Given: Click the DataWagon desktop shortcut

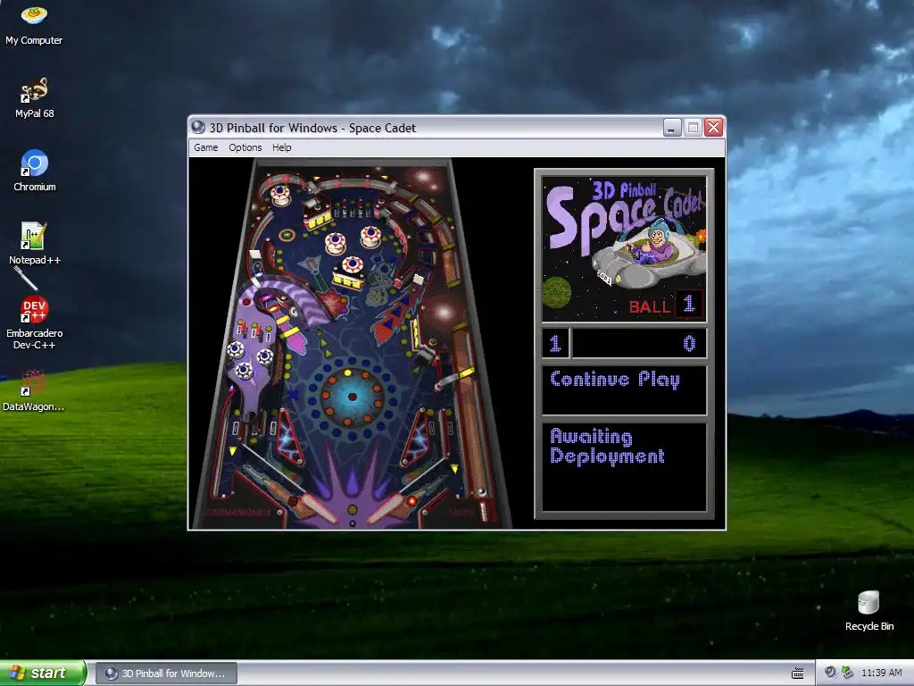Looking at the screenshot, I should click(34, 391).
